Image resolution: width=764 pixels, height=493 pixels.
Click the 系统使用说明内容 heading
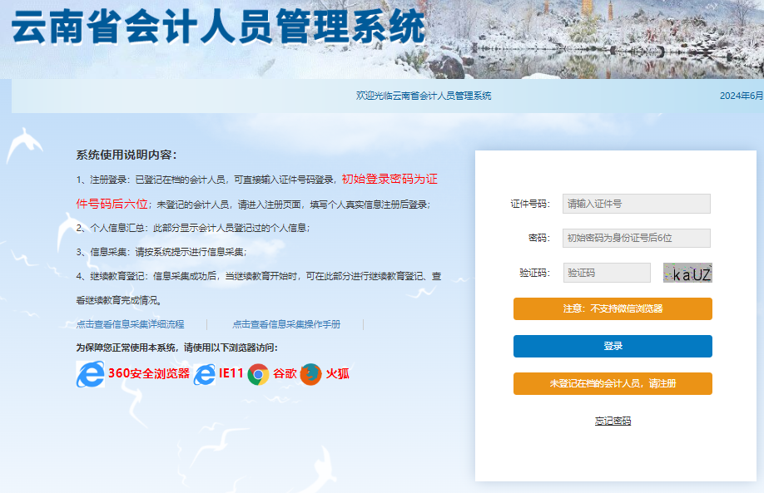click(127, 155)
